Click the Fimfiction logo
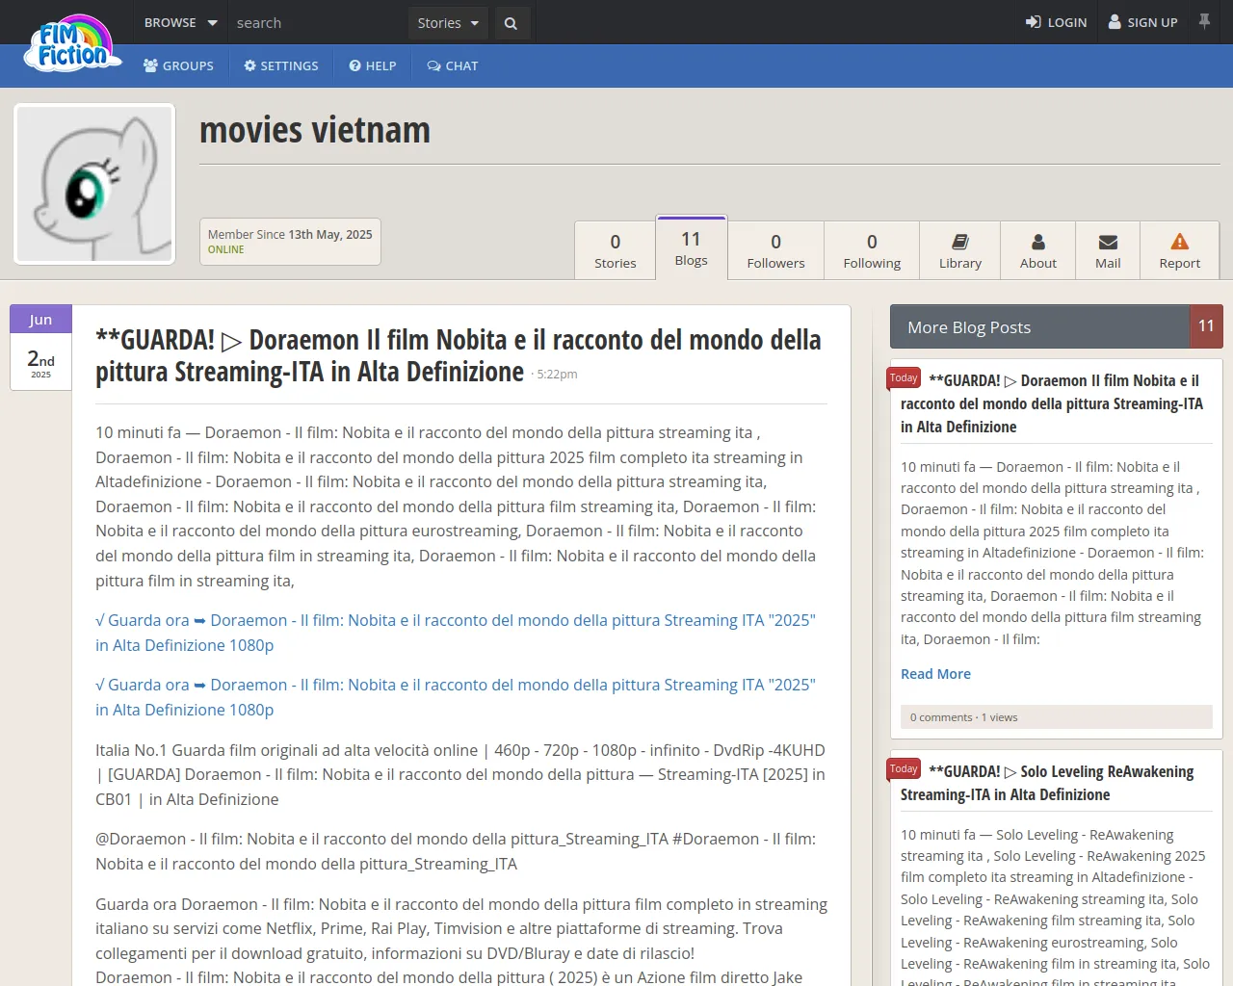Viewport: 1233px width, 986px height. click(x=73, y=45)
